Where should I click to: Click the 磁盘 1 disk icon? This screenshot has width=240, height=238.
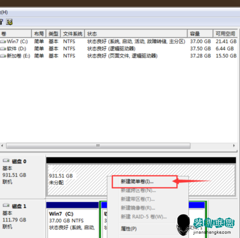coord(6,205)
